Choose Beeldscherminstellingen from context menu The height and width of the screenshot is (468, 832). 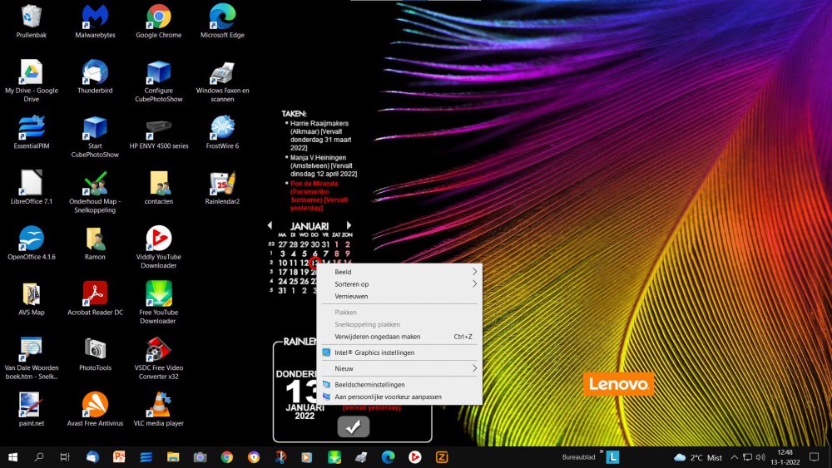click(369, 385)
